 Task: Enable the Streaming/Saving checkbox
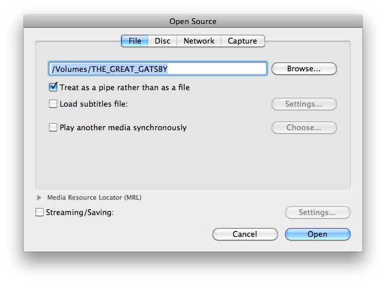[40, 212]
